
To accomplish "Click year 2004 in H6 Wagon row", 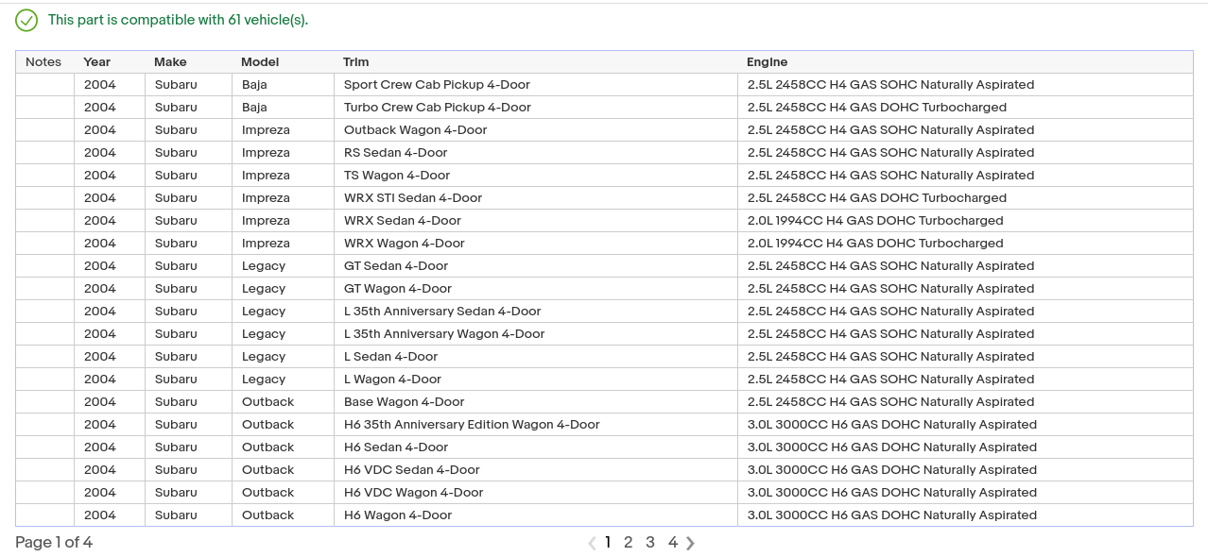I will coord(110,515).
